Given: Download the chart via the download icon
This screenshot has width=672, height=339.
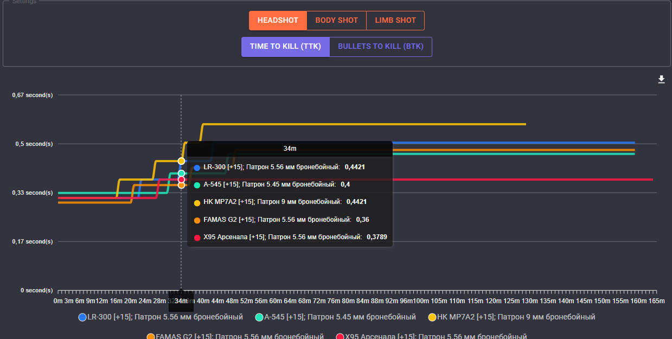Looking at the screenshot, I should click(661, 80).
